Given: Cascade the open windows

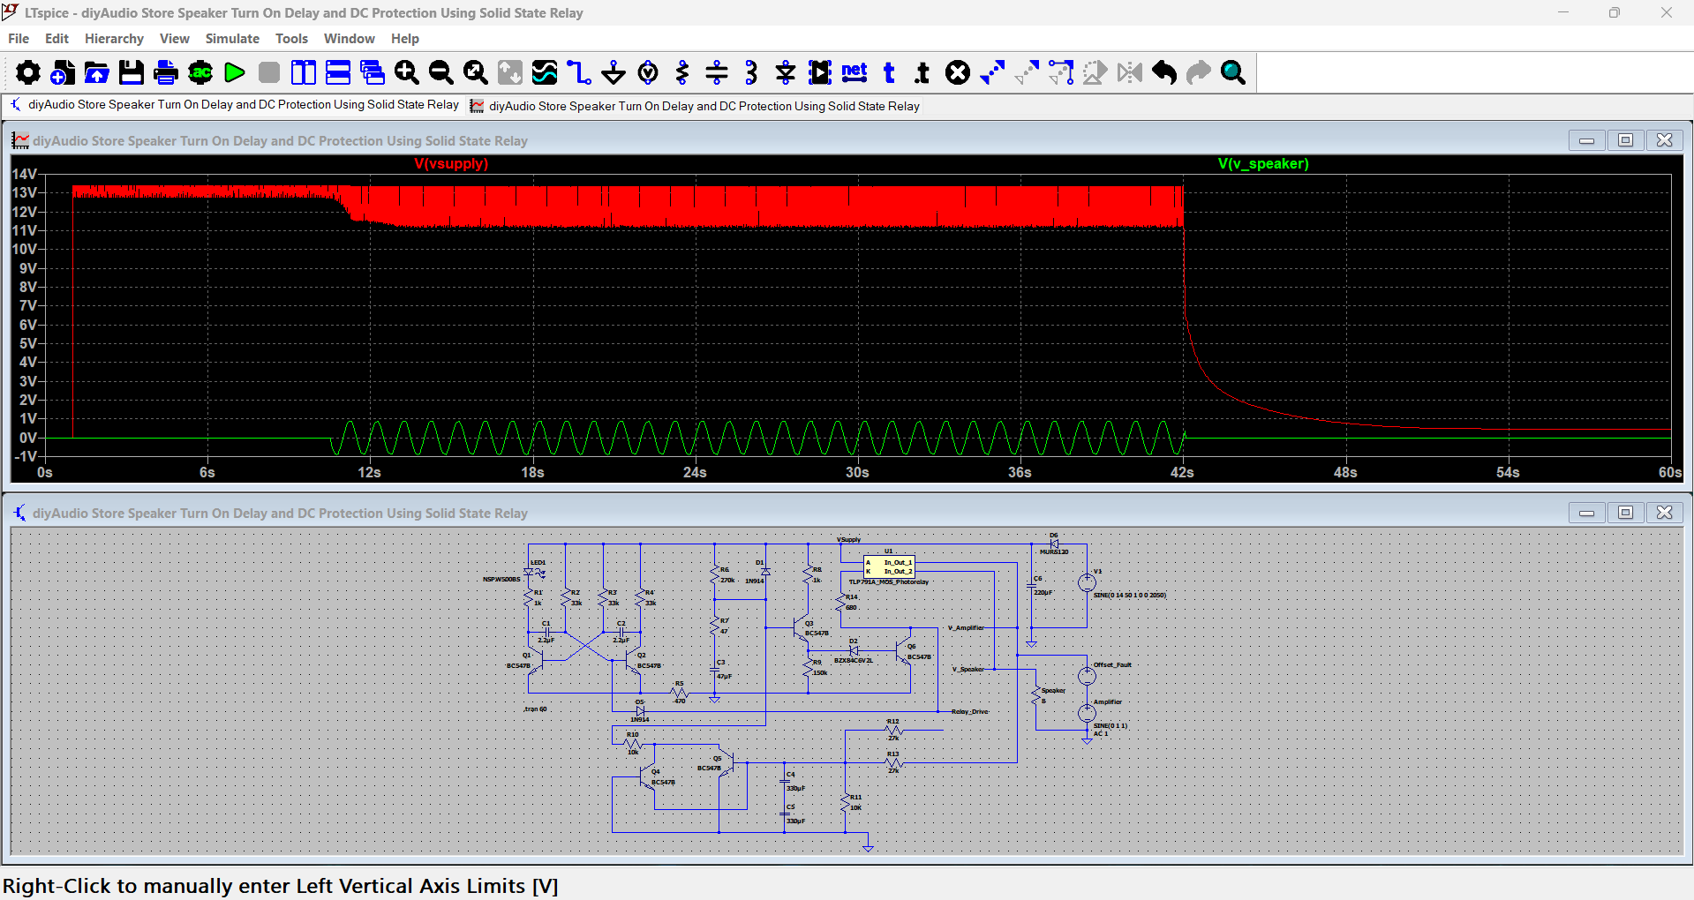Looking at the screenshot, I should pos(373,72).
